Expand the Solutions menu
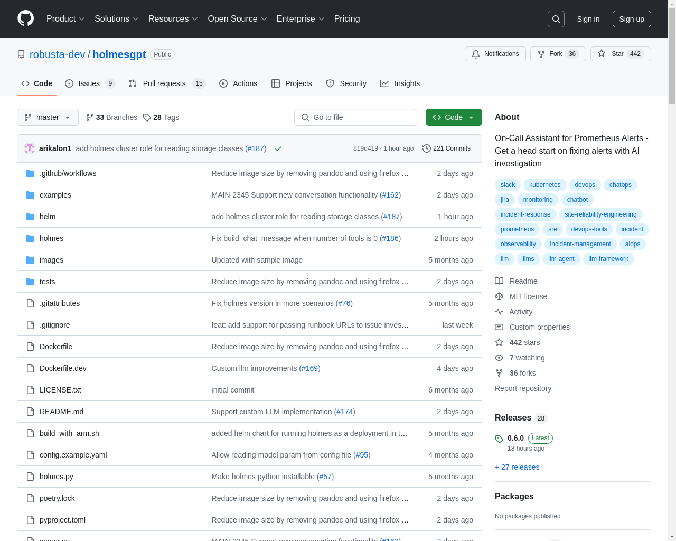Screen dimensions: 676x541 click(117, 18)
